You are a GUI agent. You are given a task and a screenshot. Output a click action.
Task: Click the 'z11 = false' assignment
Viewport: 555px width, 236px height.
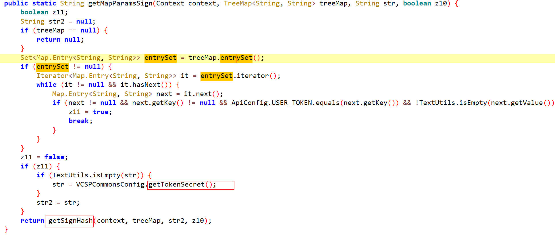[44, 157]
